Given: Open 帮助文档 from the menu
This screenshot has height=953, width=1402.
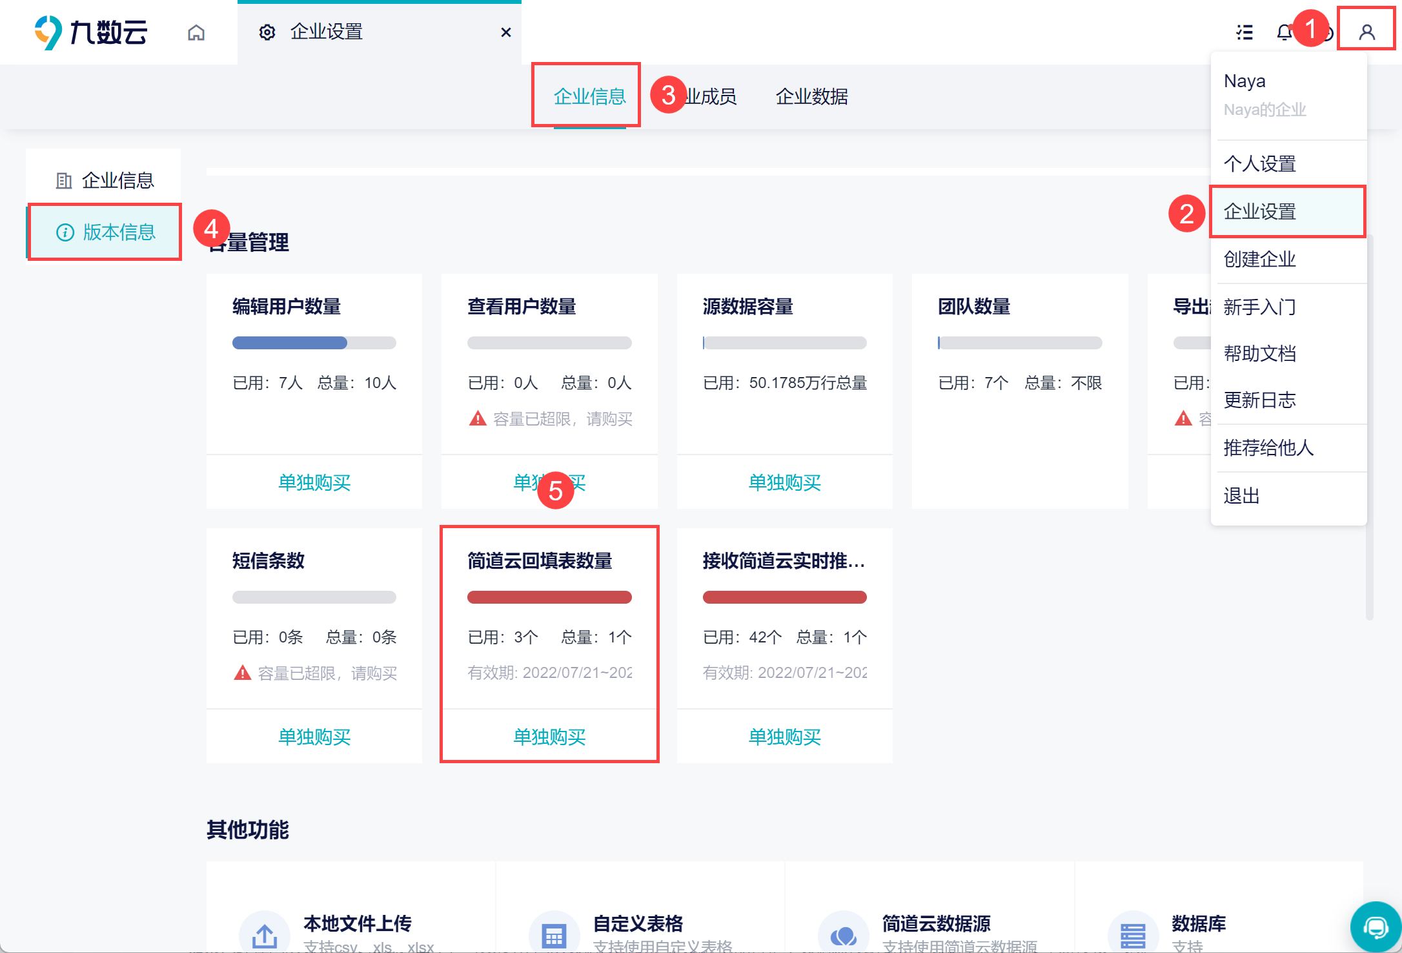Looking at the screenshot, I should point(1288,354).
